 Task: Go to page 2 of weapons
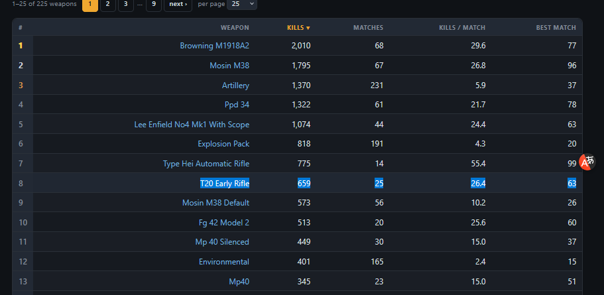click(x=108, y=4)
